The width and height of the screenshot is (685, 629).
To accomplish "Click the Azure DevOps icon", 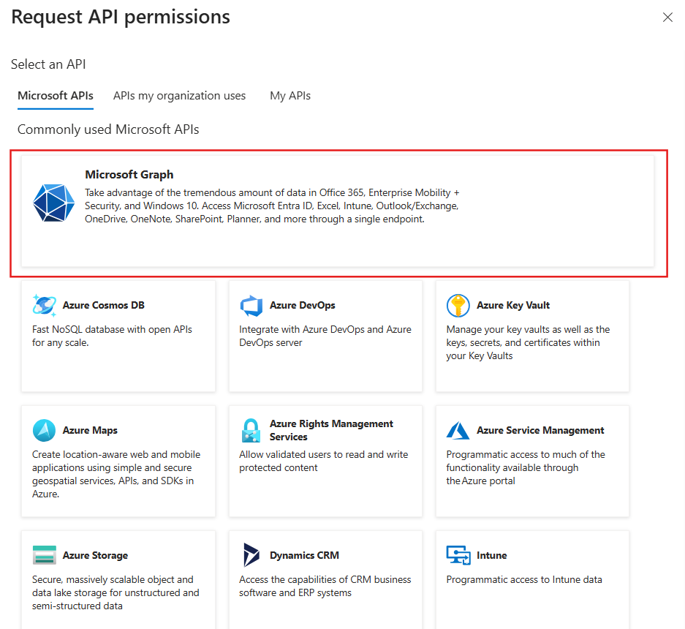I will [x=251, y=305].
